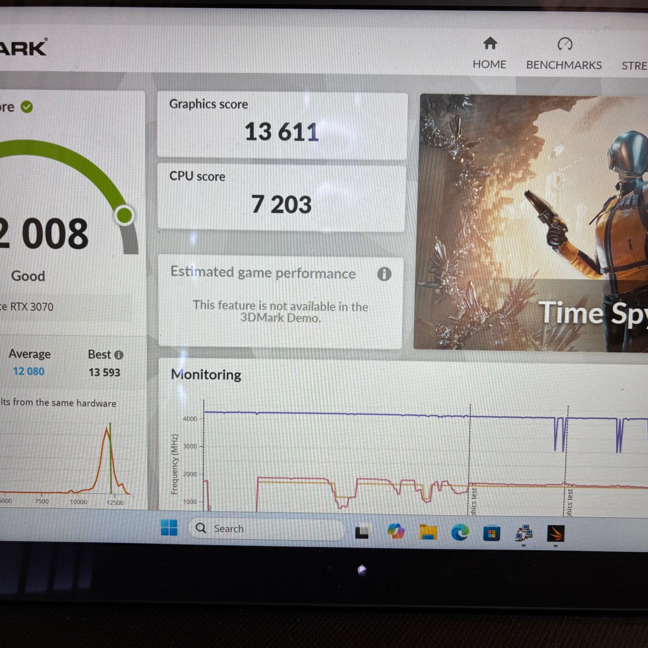This screenshot has width=648, height=648.
Task: Click the average score value 12 080
Action: click(x=29, y=371)
